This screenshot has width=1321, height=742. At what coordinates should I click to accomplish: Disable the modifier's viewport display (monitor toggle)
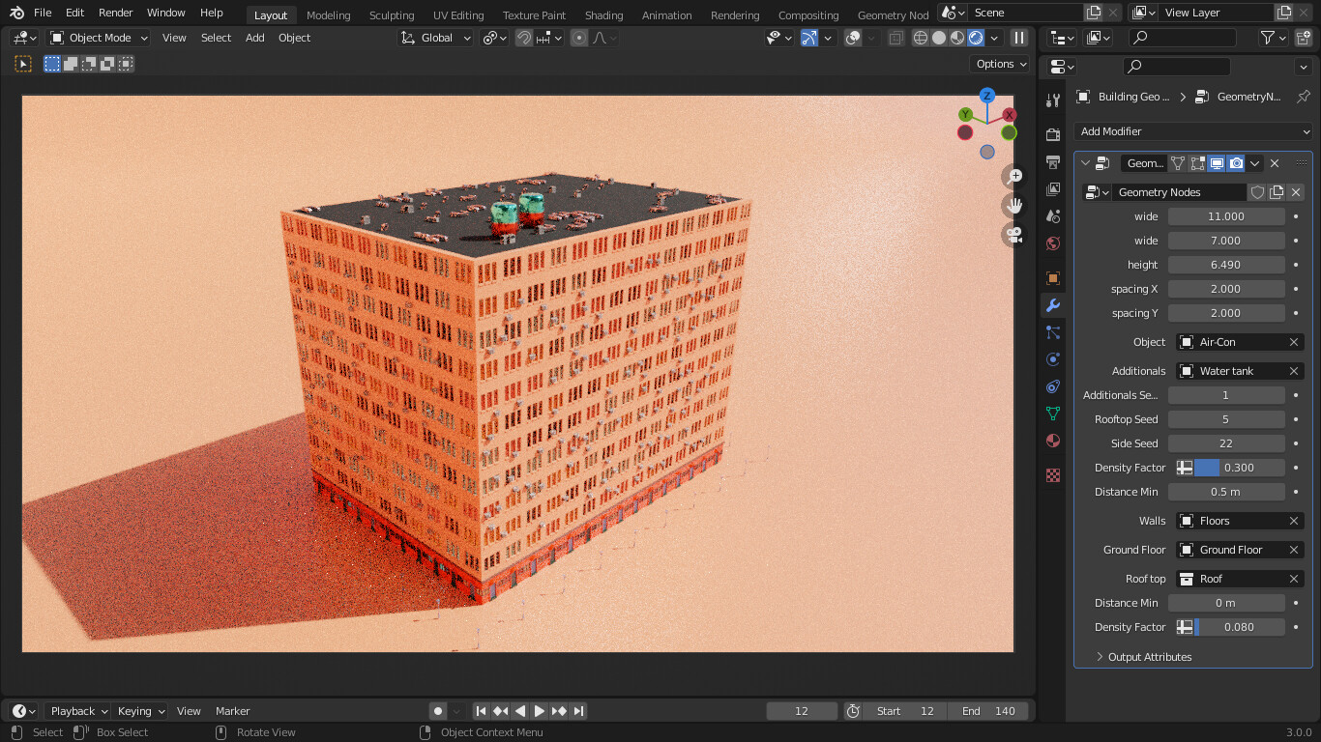point(1217,163)
